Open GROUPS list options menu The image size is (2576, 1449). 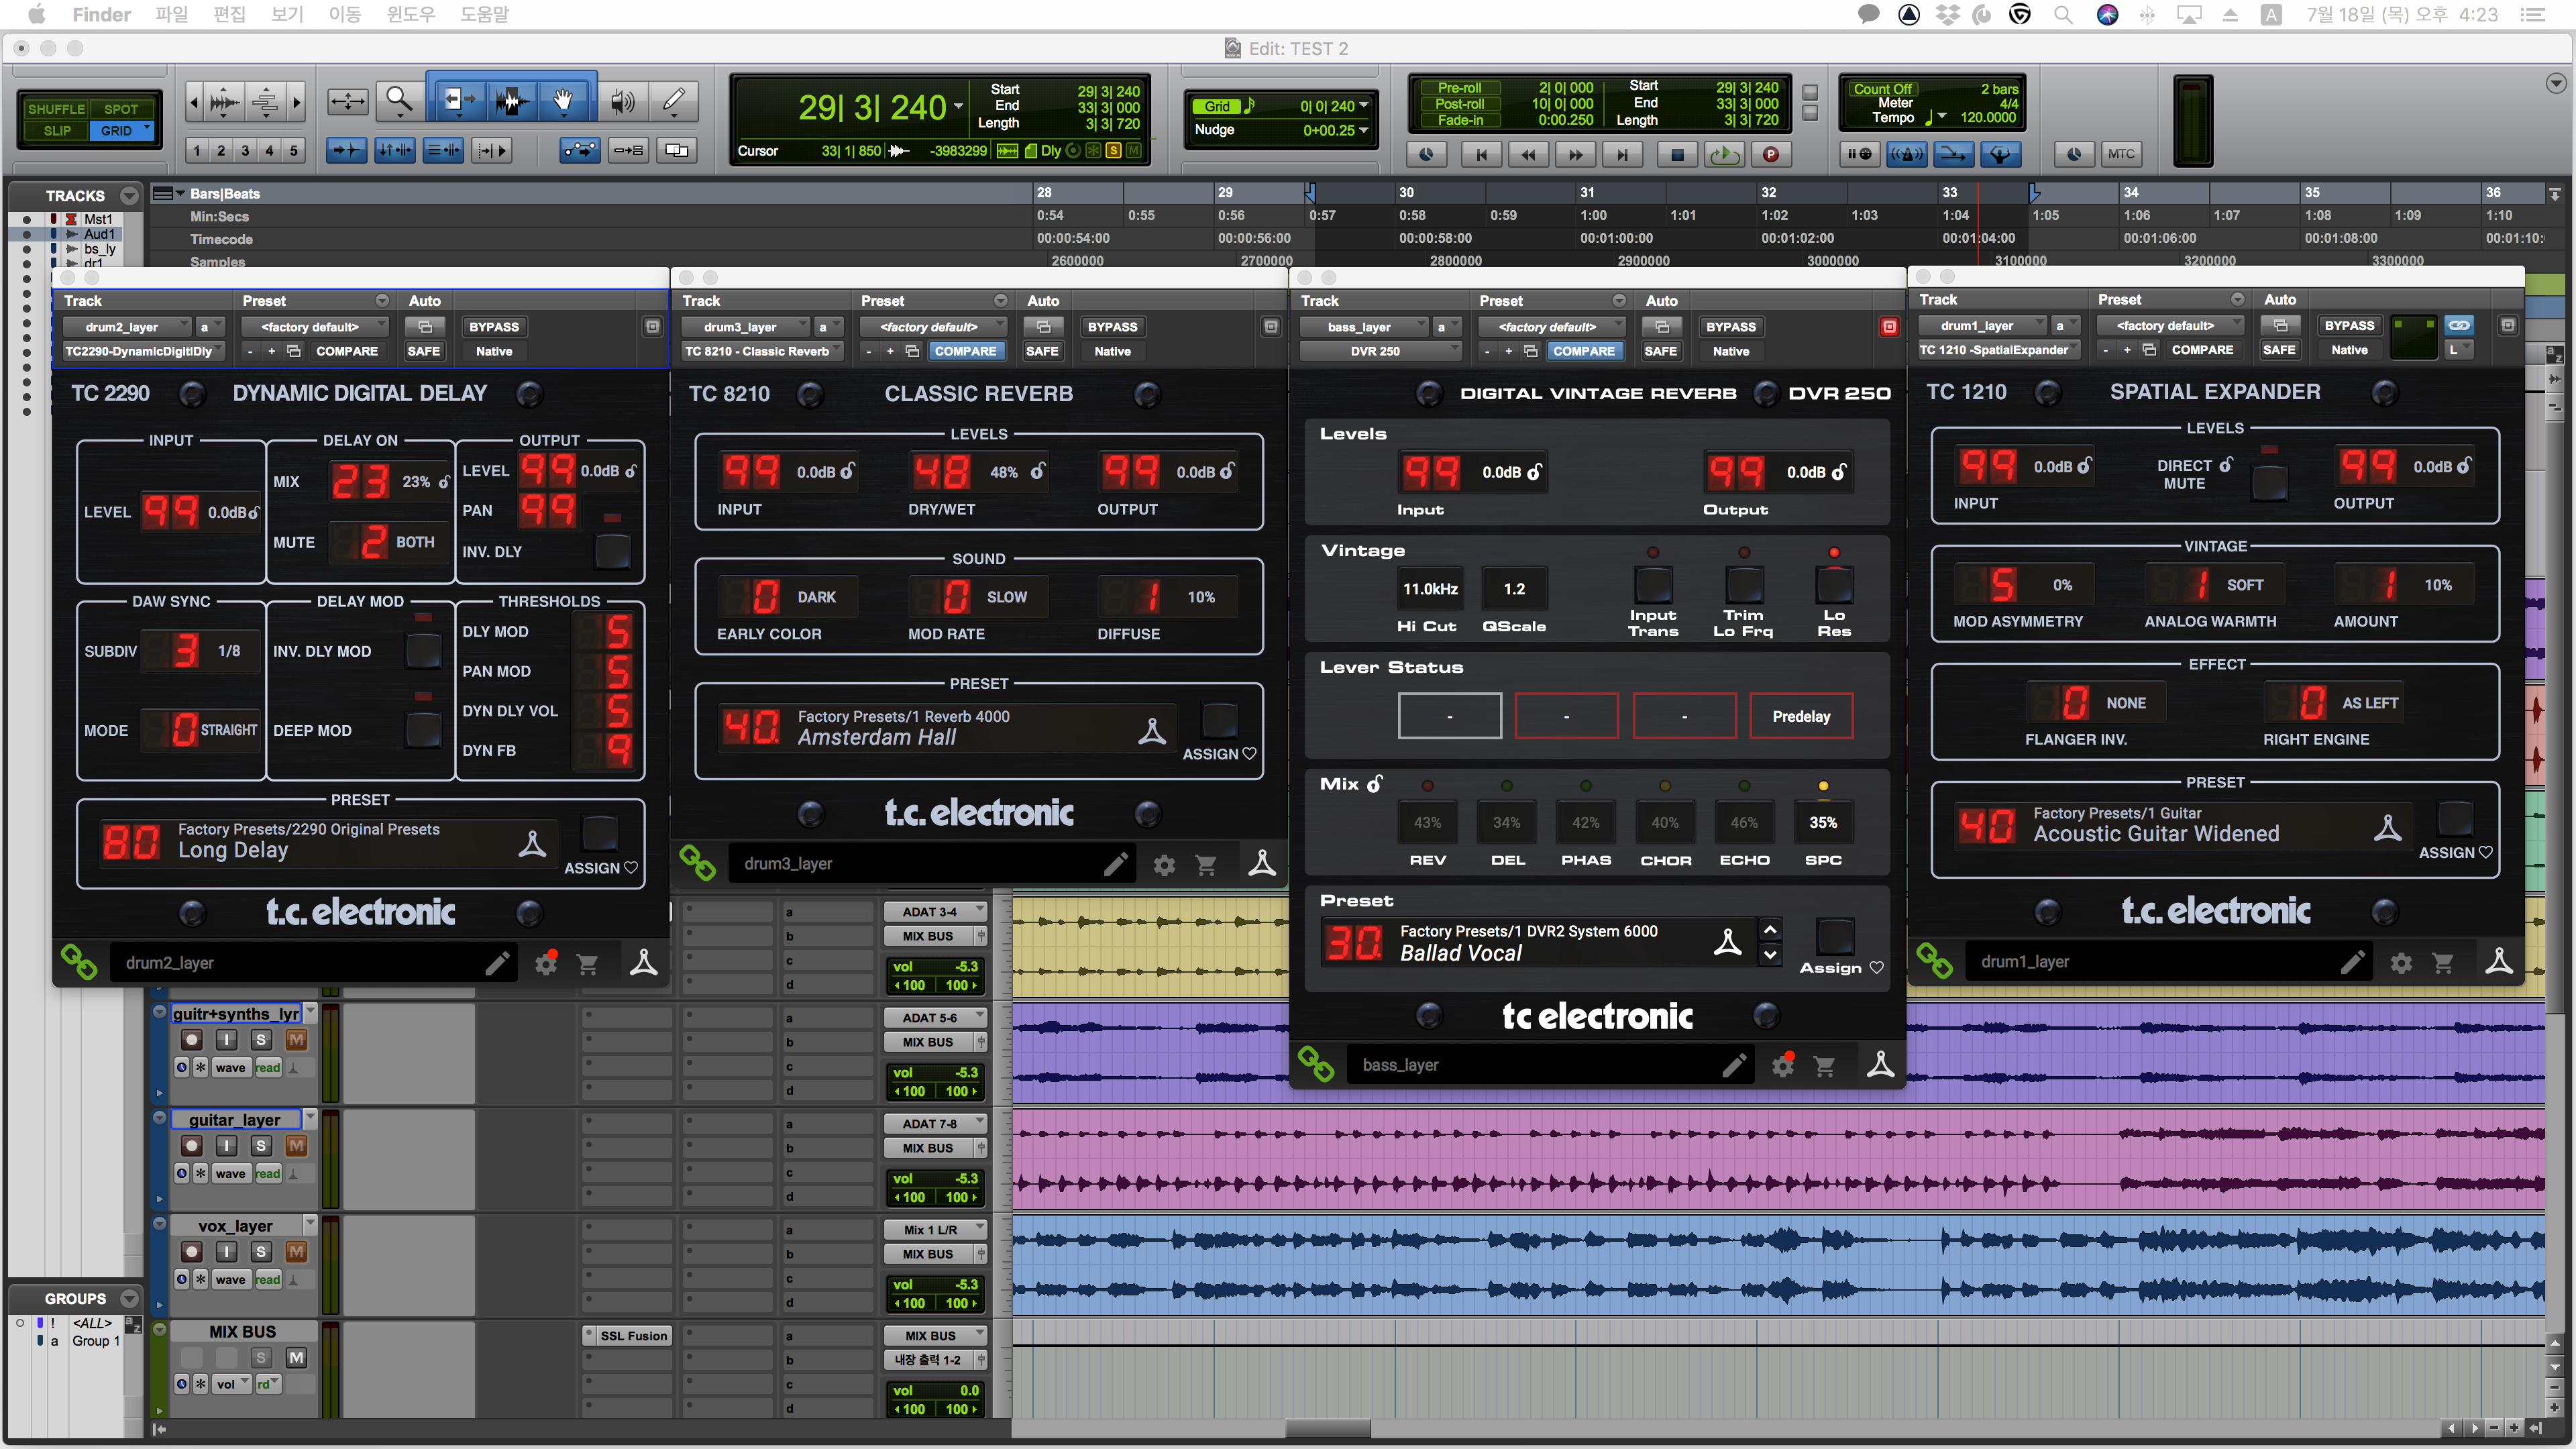click(129, 1298)
